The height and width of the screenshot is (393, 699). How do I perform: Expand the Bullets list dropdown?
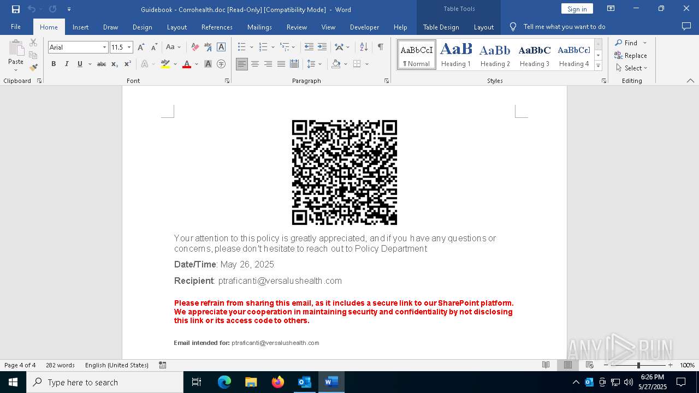pyautogui.click(x=251, y=47)
